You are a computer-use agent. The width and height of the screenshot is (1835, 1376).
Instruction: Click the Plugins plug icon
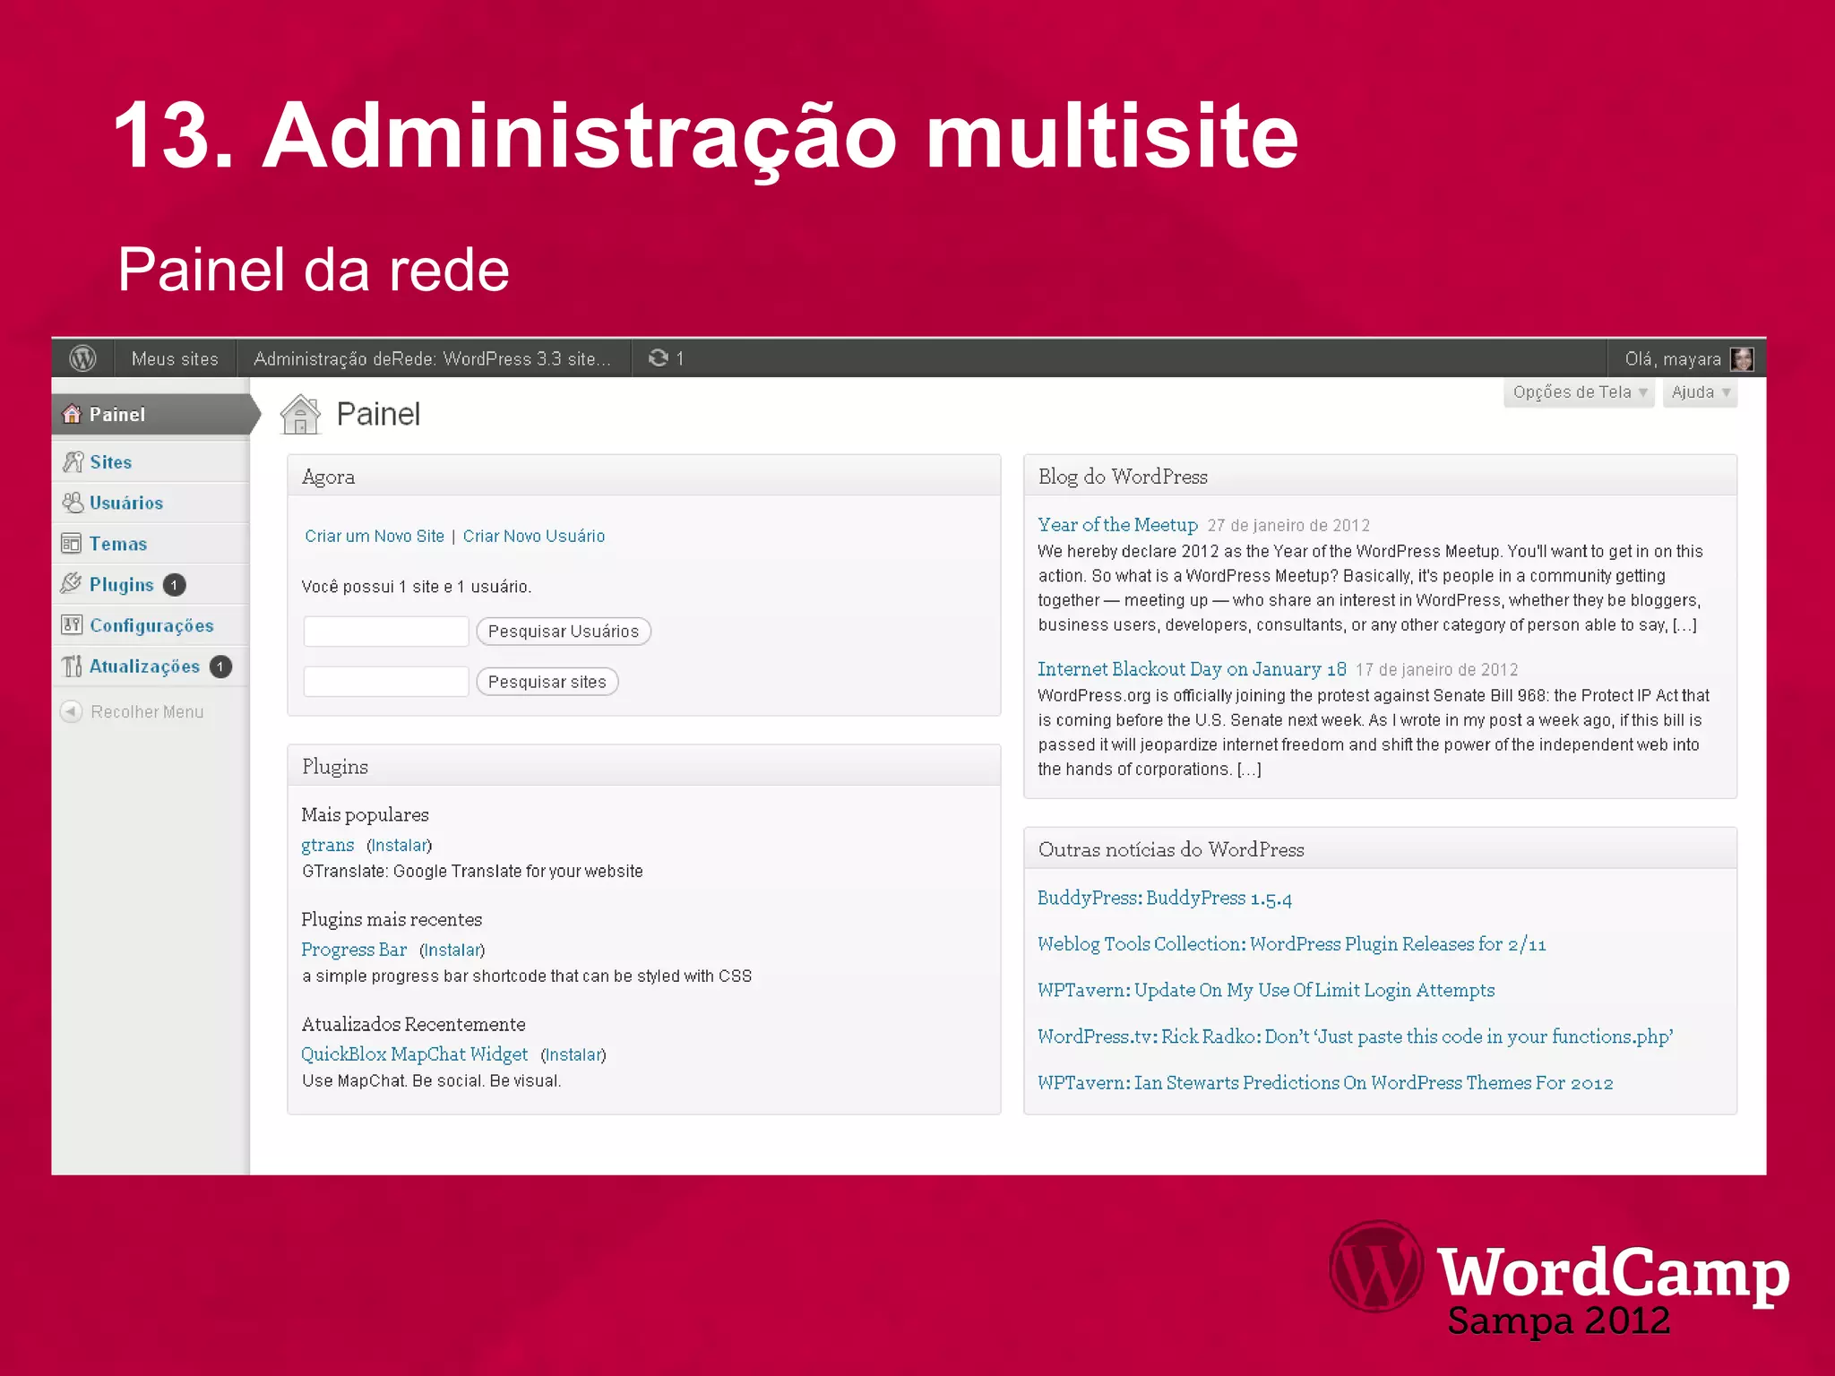(x=72, y=584)
